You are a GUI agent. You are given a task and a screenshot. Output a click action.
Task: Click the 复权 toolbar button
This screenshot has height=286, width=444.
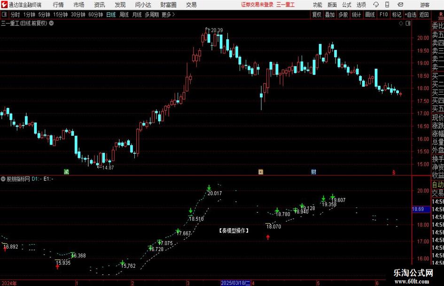tap(317, 15)
